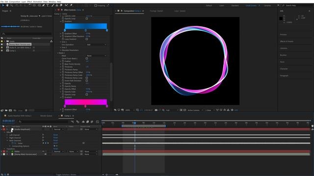Switch to the Render Queue tab
Viewport: 314px width, 176px height.
[46, 116]
